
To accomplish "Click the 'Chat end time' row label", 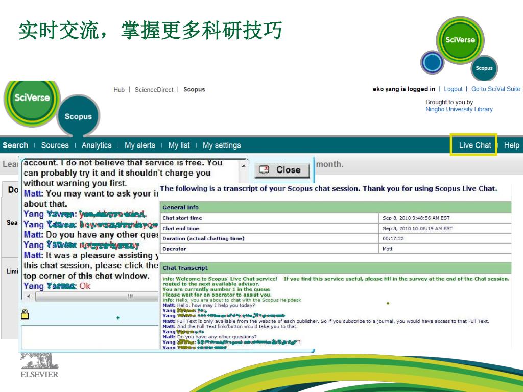I will (x=181, y=228).
